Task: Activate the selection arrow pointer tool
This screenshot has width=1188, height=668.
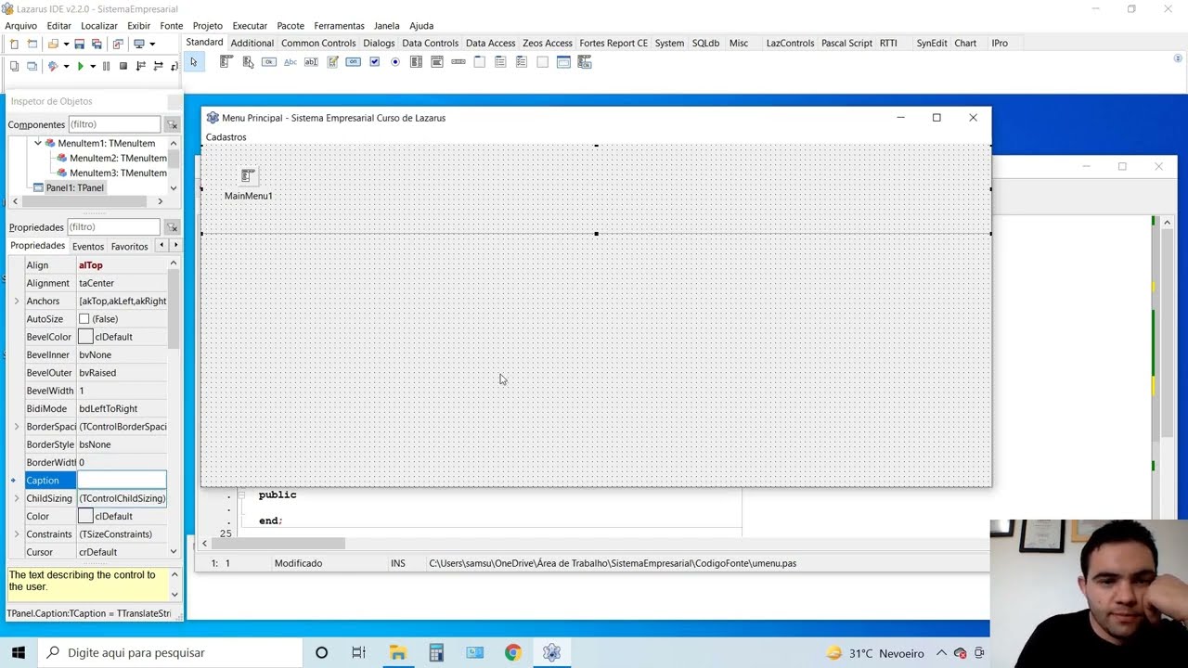Action: (194, 62)
